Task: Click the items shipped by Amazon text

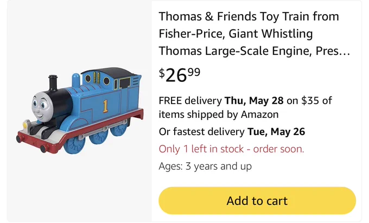Action: 218,114
